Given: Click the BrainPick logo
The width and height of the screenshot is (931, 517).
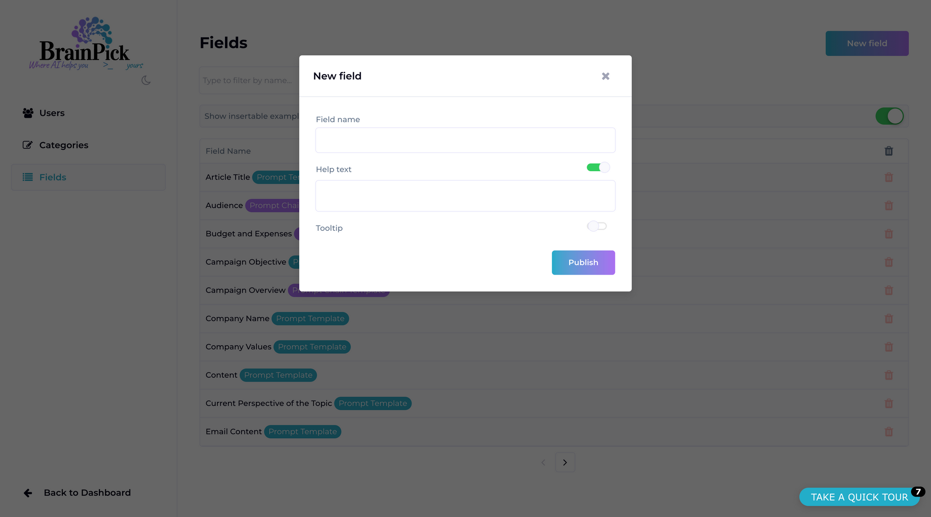Looking at the screenshot, I should tap(86, 44).
